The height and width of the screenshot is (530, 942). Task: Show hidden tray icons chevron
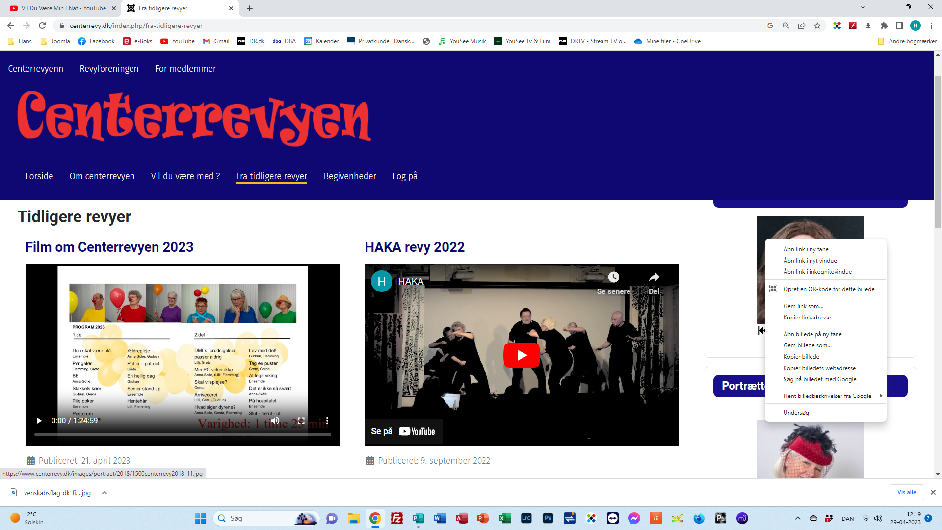pyautogui.click(x=798, y=518)
